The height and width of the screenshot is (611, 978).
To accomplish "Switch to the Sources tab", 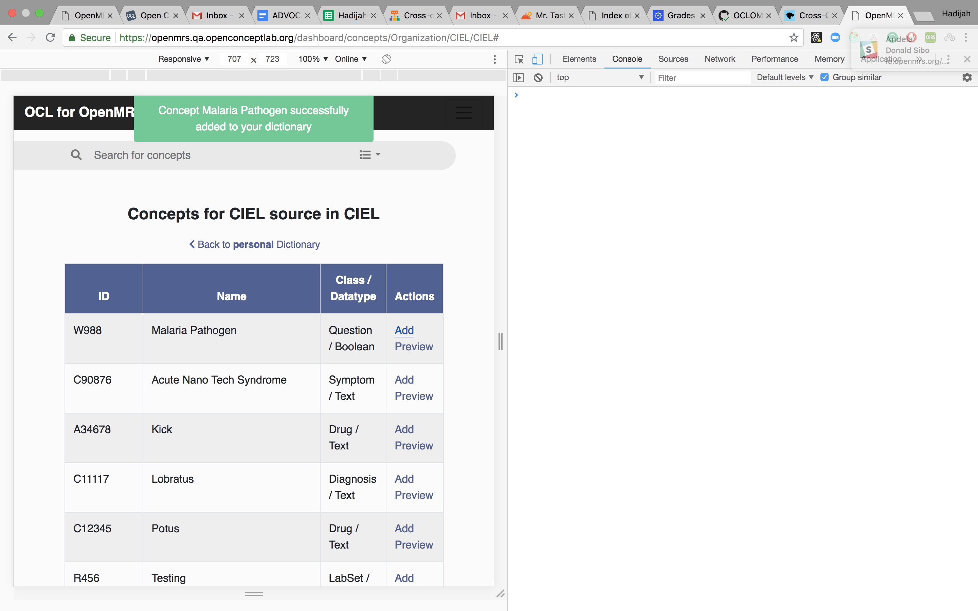I will pos(673,59).
